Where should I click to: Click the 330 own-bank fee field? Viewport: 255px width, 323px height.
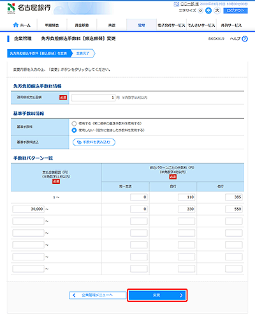(x=186, y=209)
